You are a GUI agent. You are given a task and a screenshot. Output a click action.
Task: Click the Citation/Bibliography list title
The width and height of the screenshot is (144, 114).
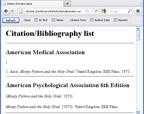coord(50,33)
